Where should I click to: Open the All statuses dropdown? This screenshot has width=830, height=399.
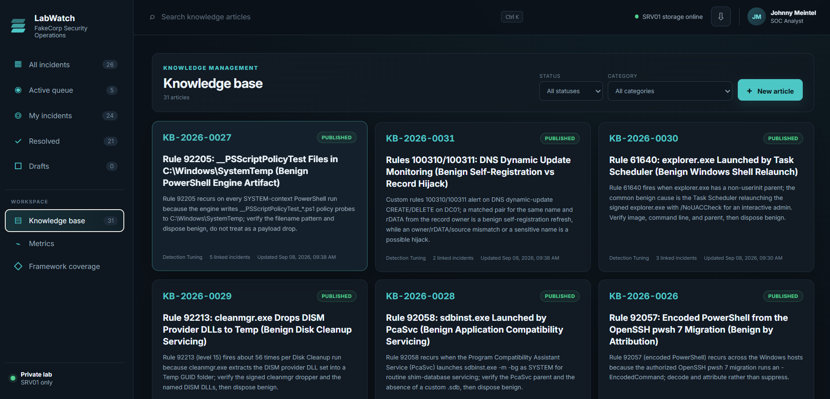[571, 91]
